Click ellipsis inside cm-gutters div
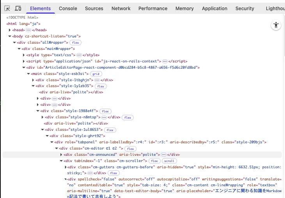 tap(90, 173)
